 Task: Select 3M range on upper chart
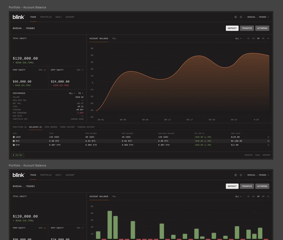258,38
